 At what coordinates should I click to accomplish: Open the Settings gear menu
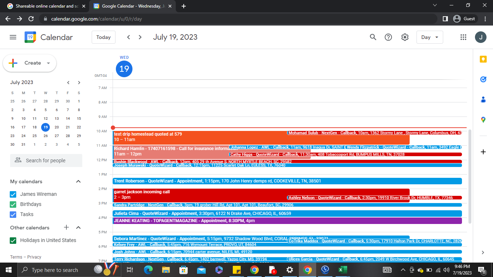405,37
